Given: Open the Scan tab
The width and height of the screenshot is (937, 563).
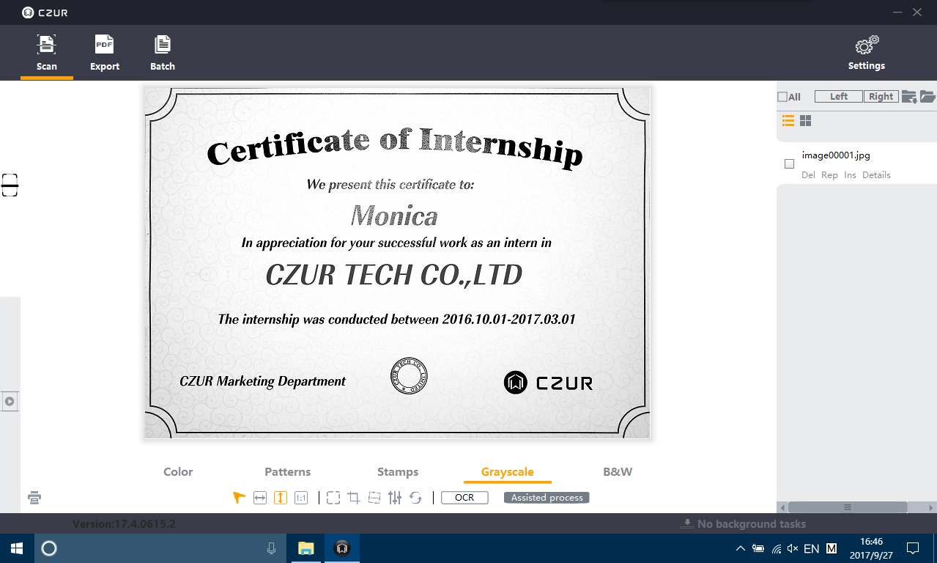Looking at the screenshot, I should pos(47,53).
